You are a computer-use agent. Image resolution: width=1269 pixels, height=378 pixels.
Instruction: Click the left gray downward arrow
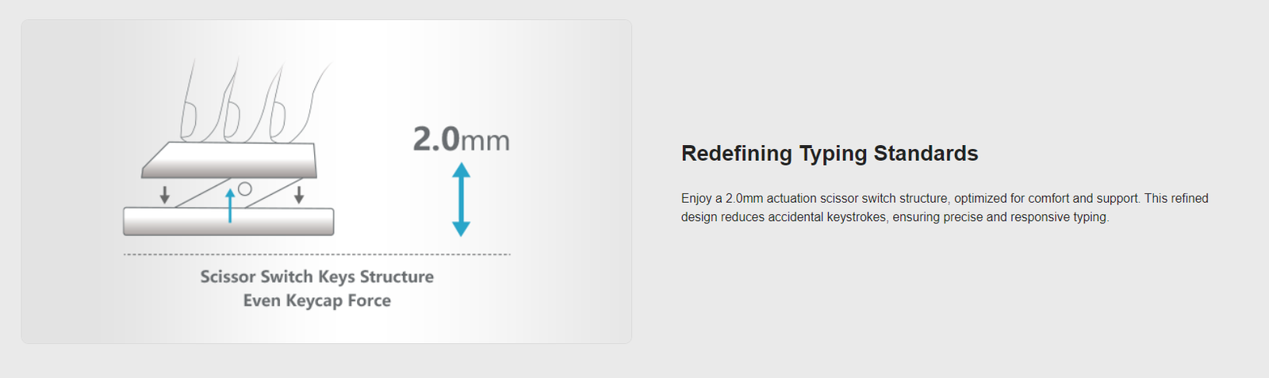[164, 195]
